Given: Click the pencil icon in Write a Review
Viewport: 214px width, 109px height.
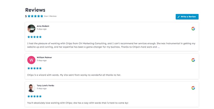Looking at the screenshot, I should click(x=179, y=17).
